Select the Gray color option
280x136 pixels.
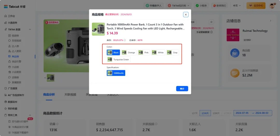coord(172,53)
